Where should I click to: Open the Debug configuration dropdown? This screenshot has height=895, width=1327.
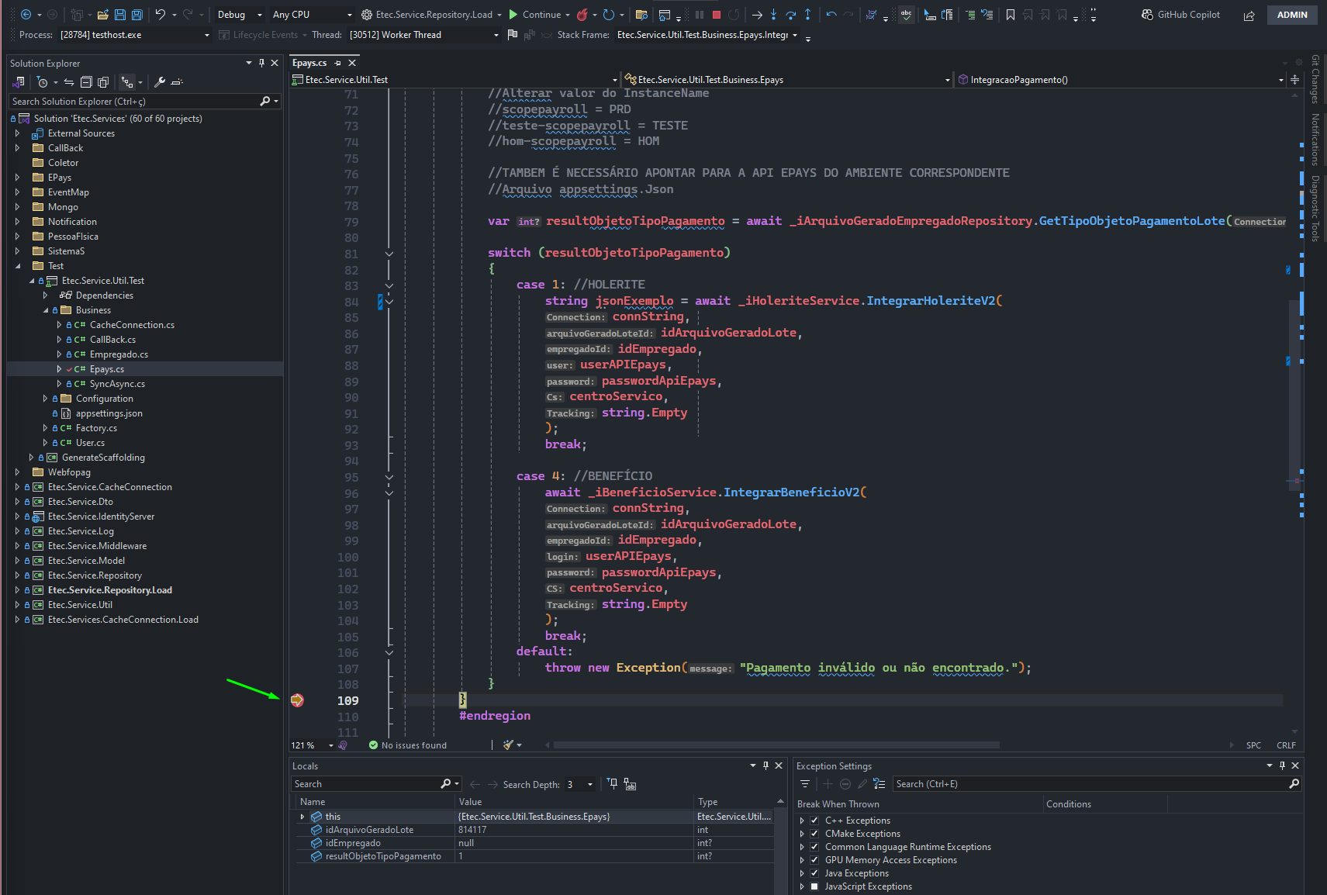point(240,15)
